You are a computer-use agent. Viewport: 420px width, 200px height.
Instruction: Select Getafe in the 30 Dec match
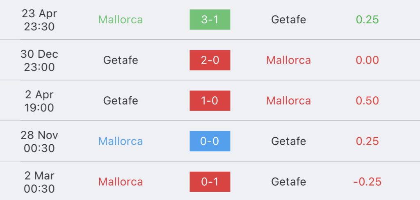[x=121, y=60]
